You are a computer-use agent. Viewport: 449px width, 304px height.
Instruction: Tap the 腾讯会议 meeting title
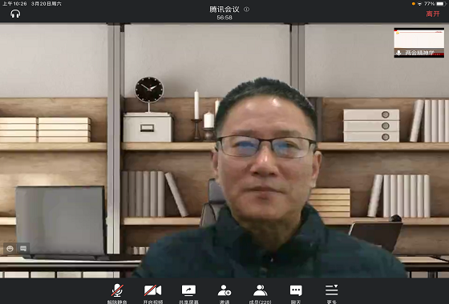point(224,10)
